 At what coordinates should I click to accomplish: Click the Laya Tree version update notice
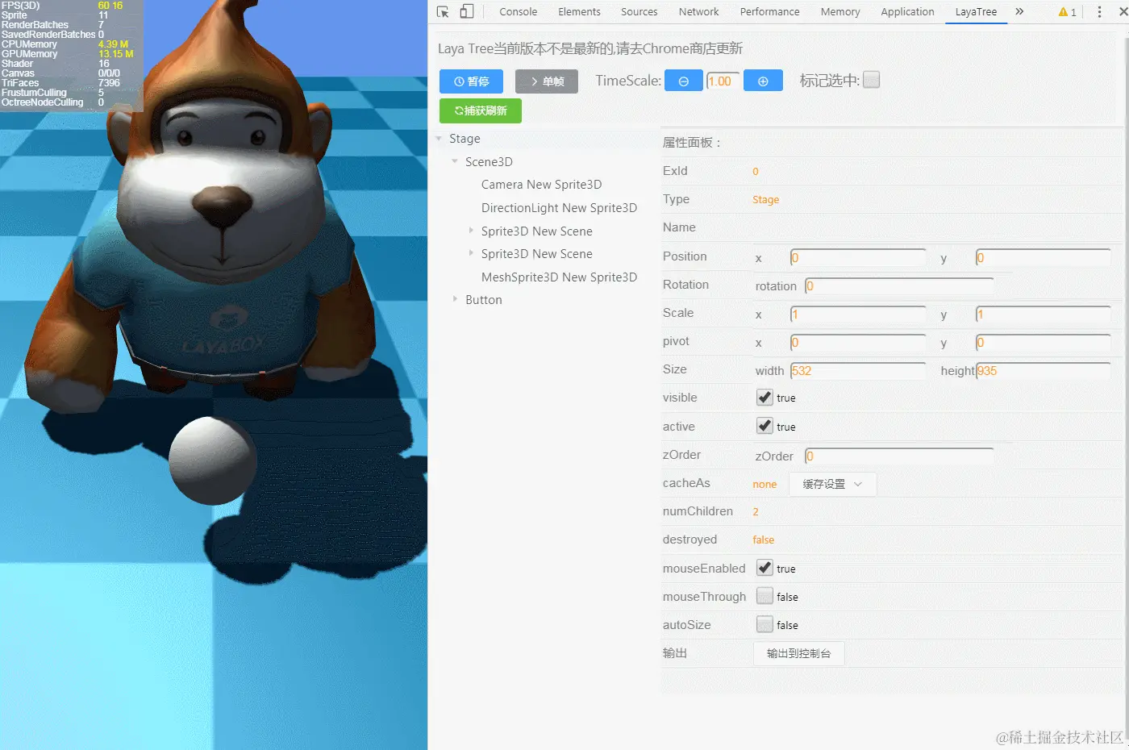(x=590, y=48)
